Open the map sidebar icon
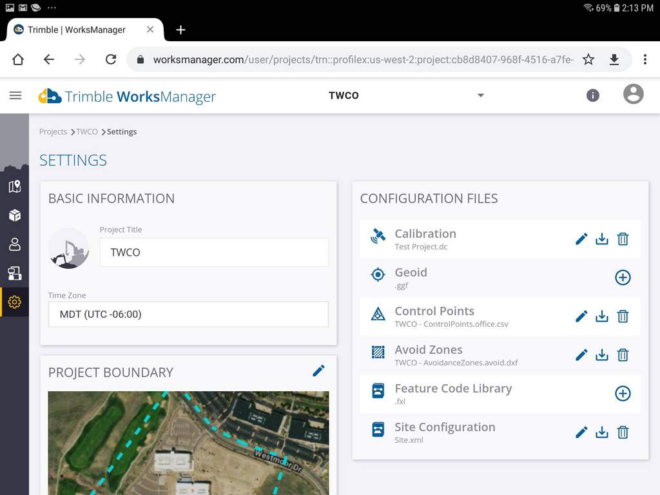Screen dimensions: 660x495 coord(15,186)
